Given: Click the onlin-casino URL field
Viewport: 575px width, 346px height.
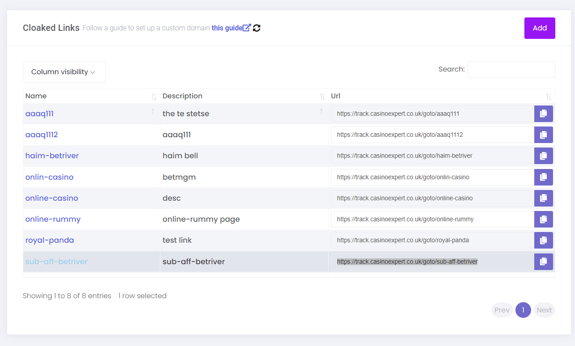Looking at the screenshot, I should [433, 177].
